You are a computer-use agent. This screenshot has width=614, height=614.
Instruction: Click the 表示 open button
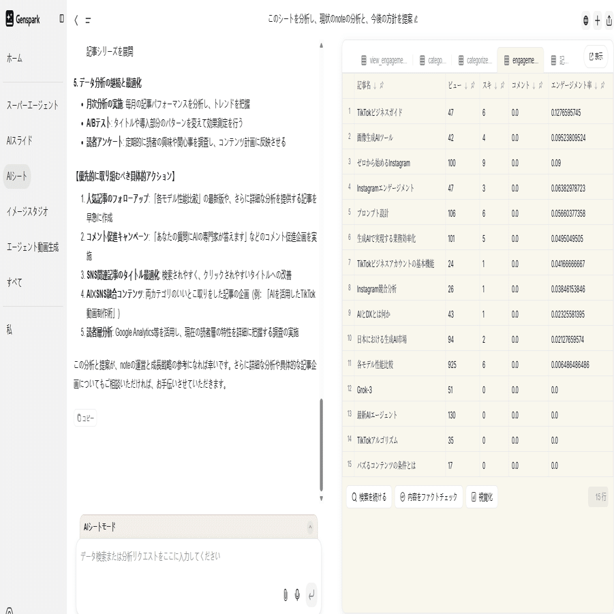point(596,57)
